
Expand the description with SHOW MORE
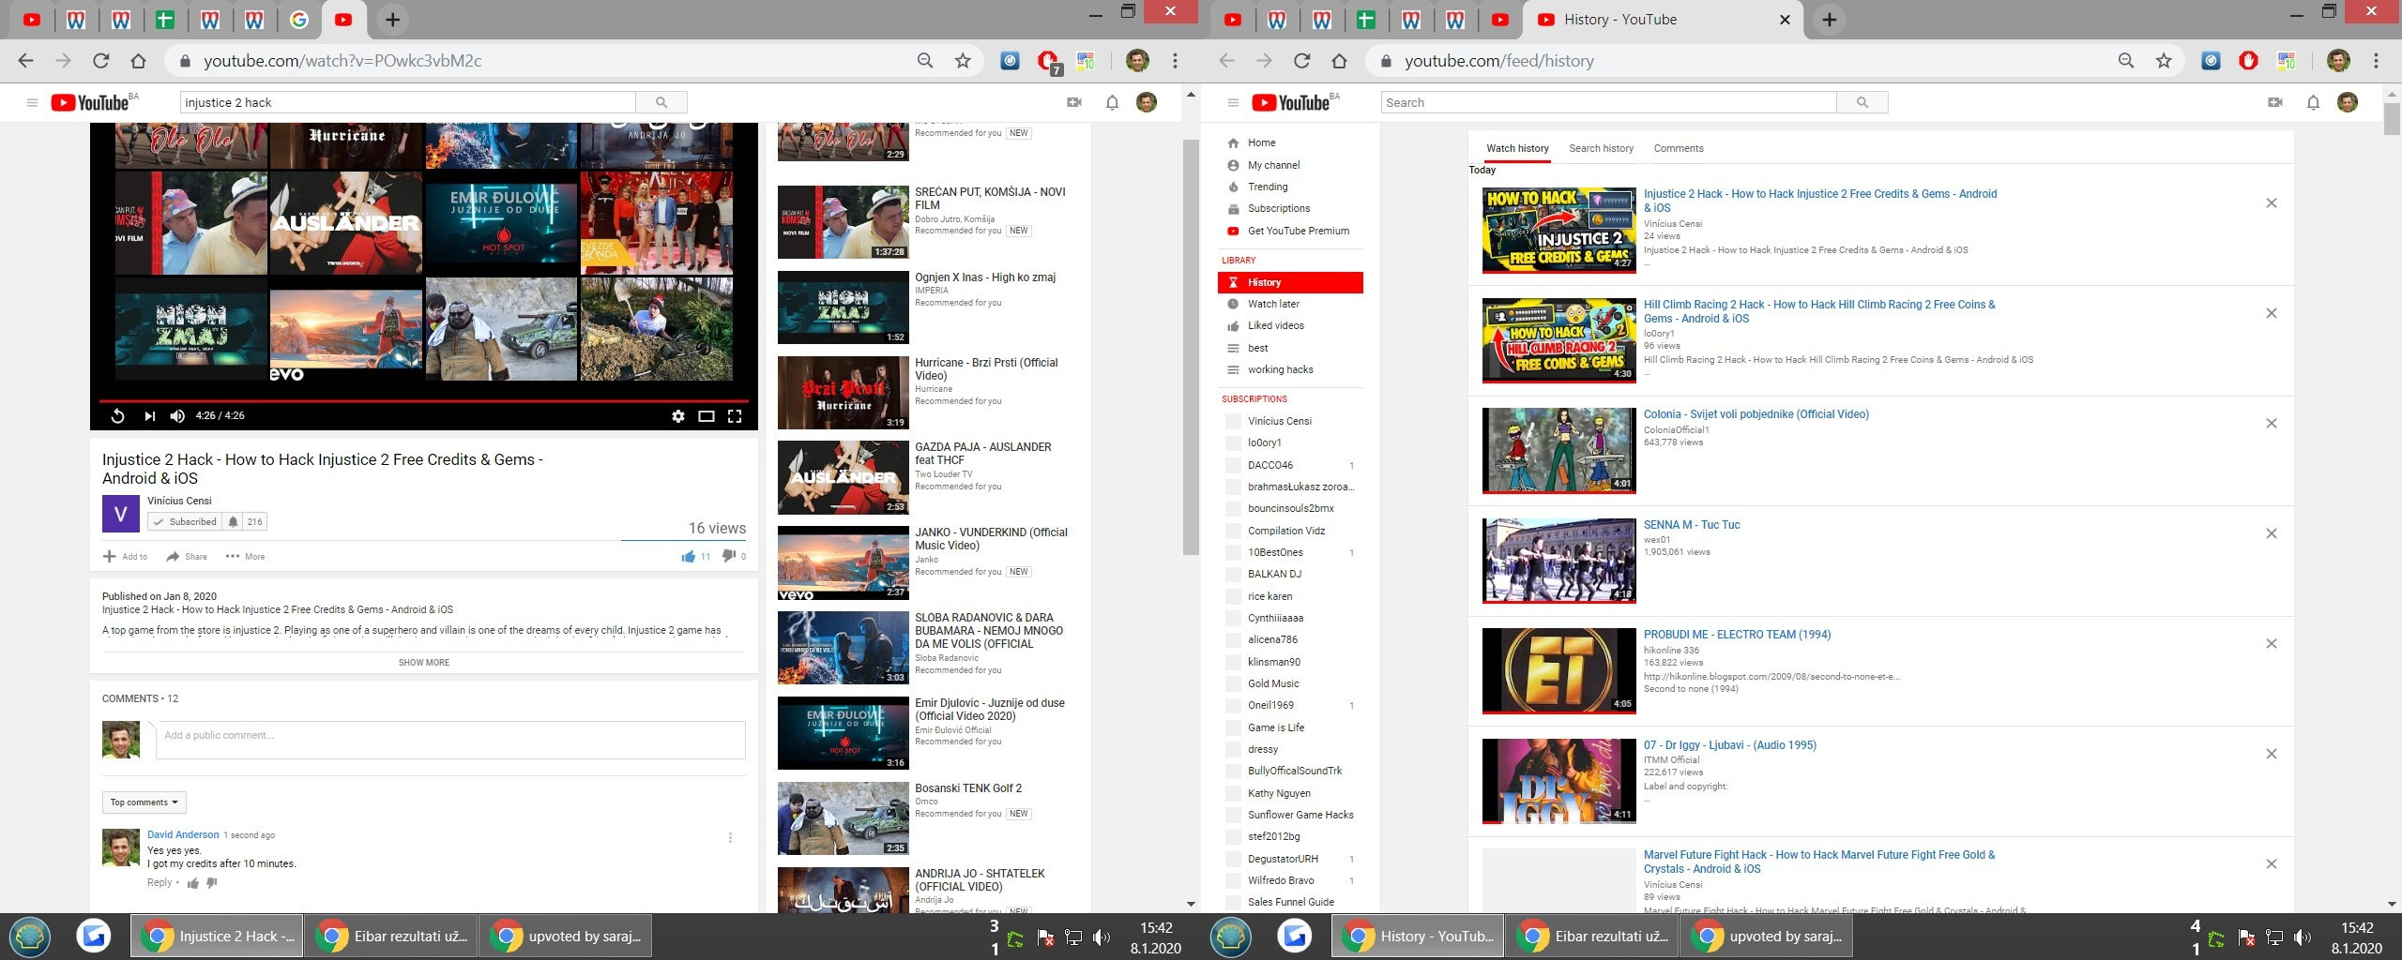(x=424, y=663)
